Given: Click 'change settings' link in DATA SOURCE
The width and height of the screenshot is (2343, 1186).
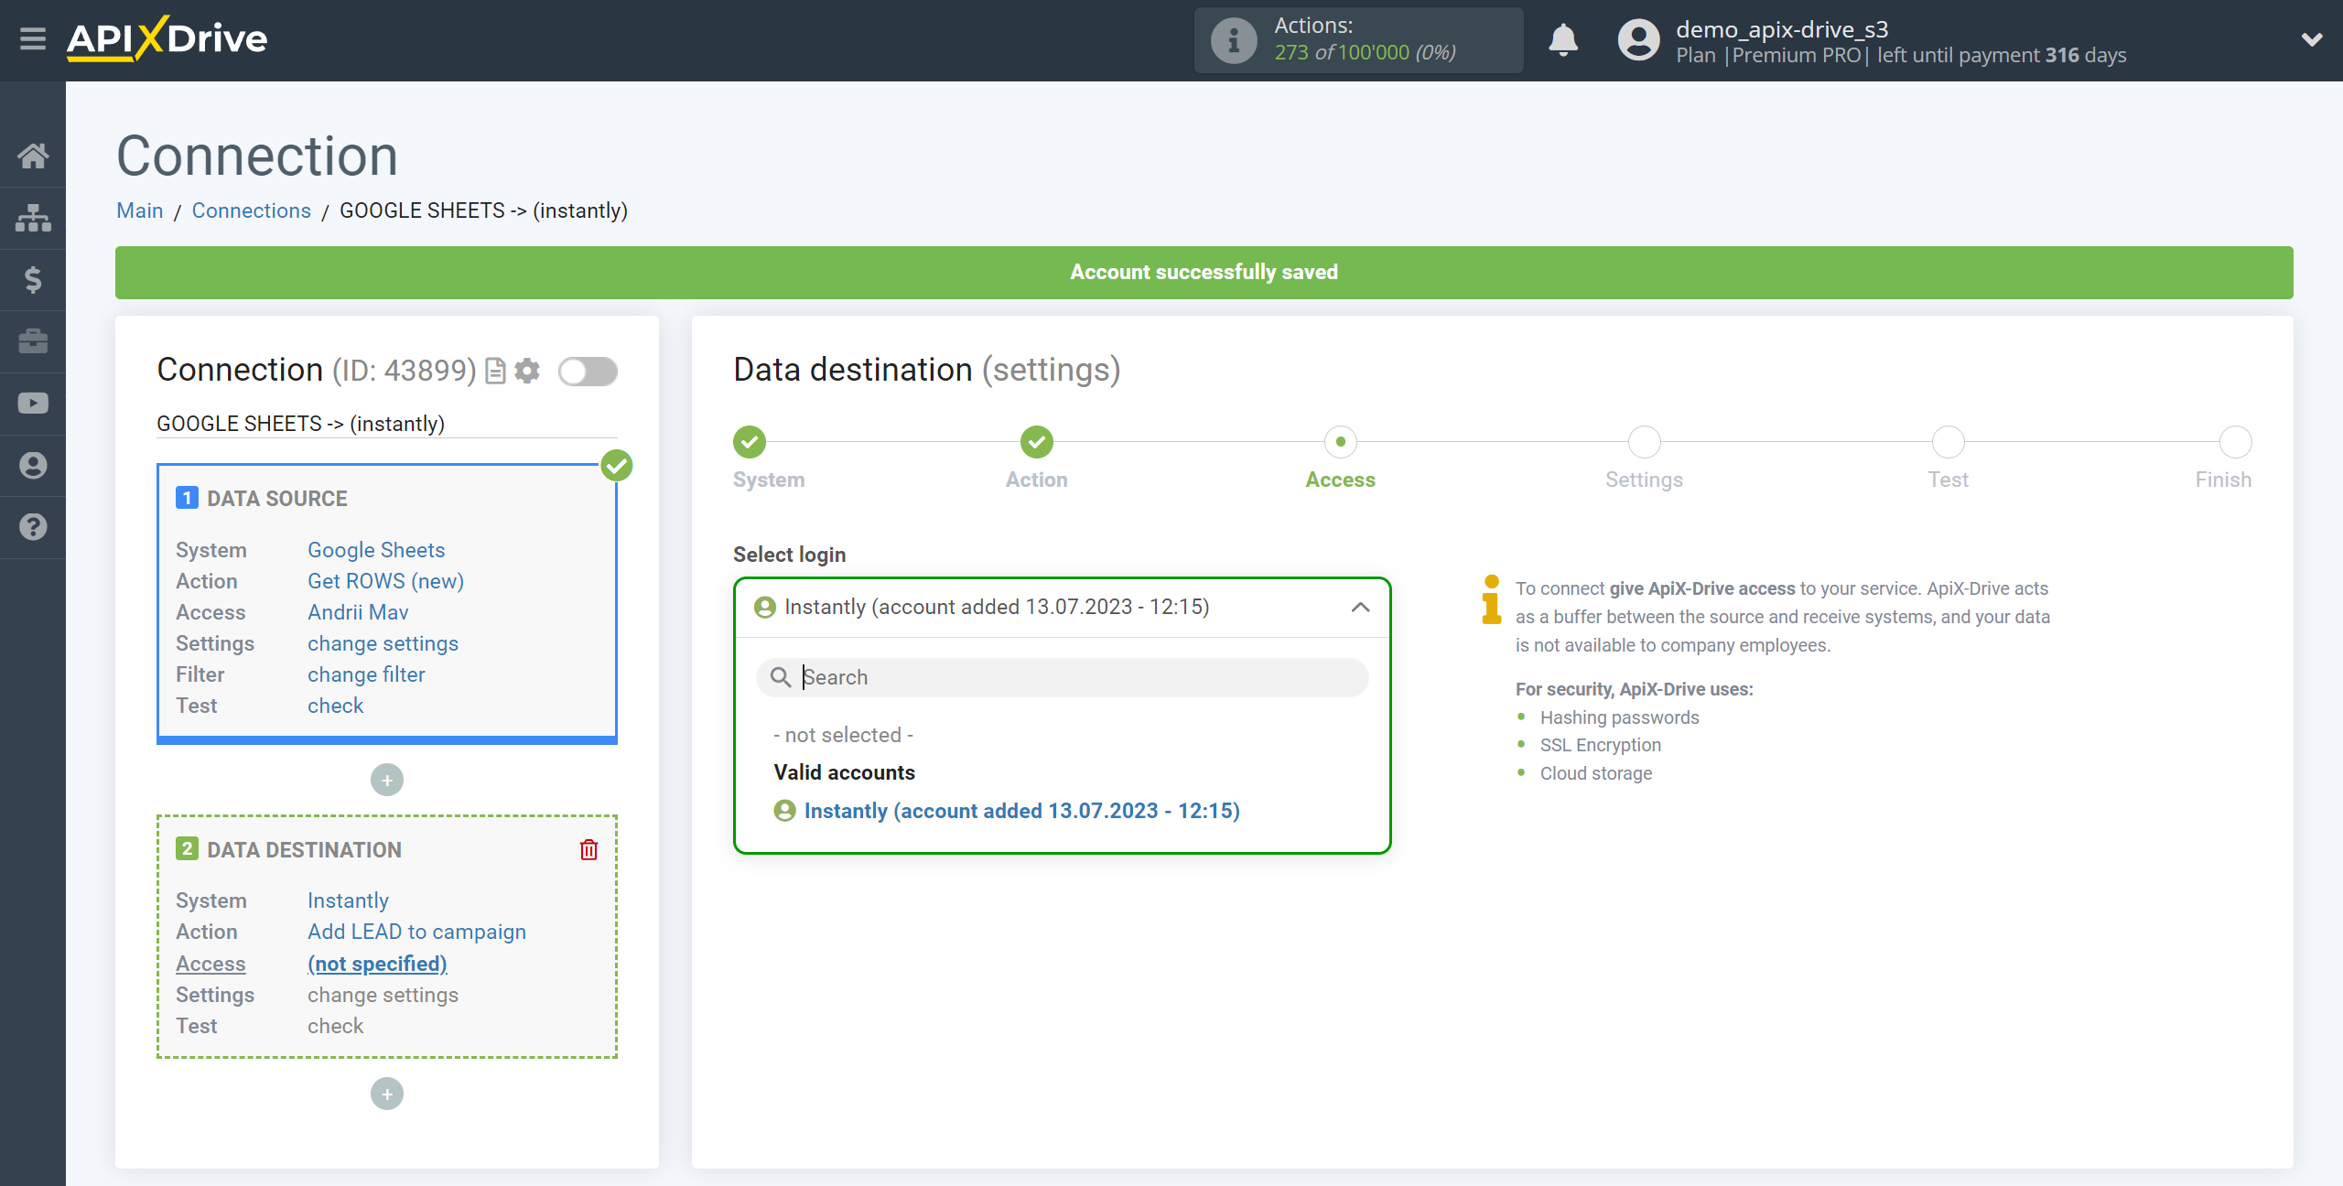Looking at the screenshot, I should click(x=383, y=643).
